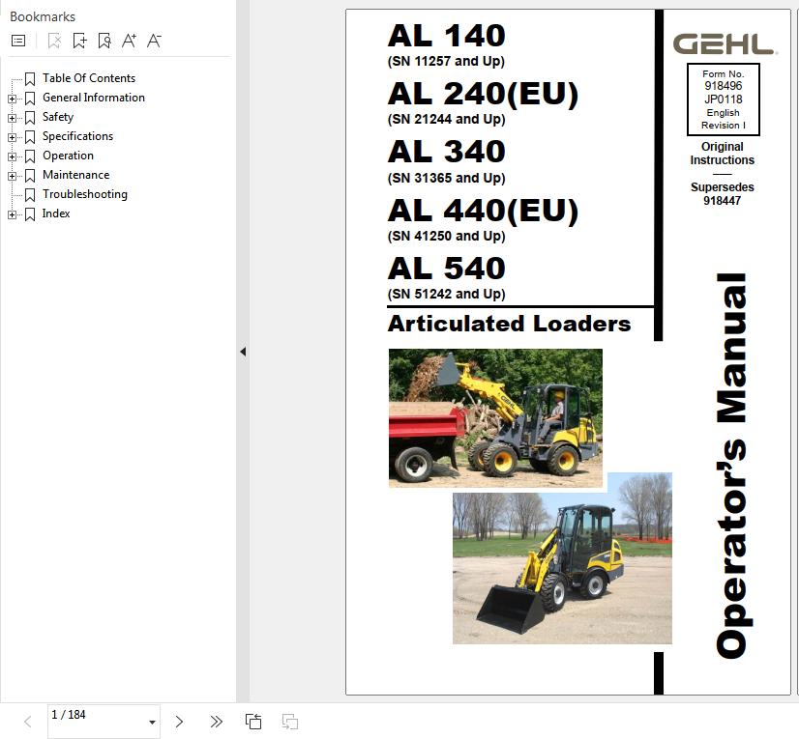Open the bookmarks options list icon
799x739 pixels.
[18, 41]
